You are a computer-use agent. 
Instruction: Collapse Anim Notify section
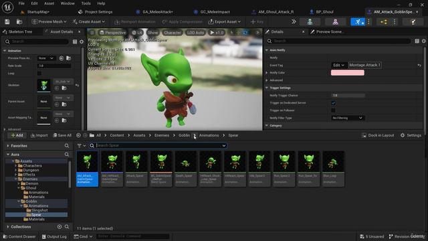[267, 50]
